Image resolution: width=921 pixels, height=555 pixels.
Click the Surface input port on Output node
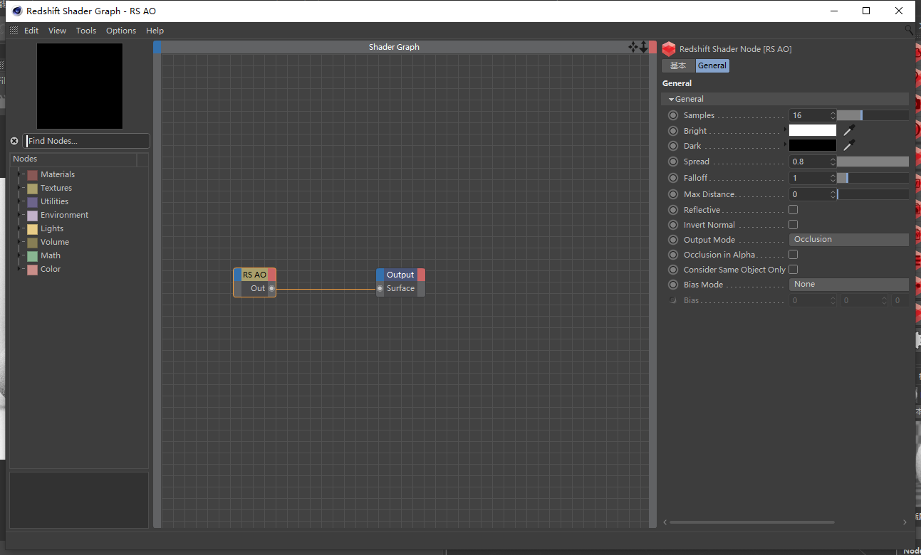tap(380, 289)
